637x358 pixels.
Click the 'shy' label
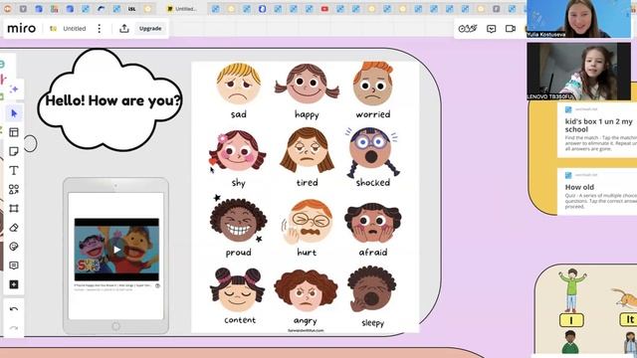click(x=239, y=183)
